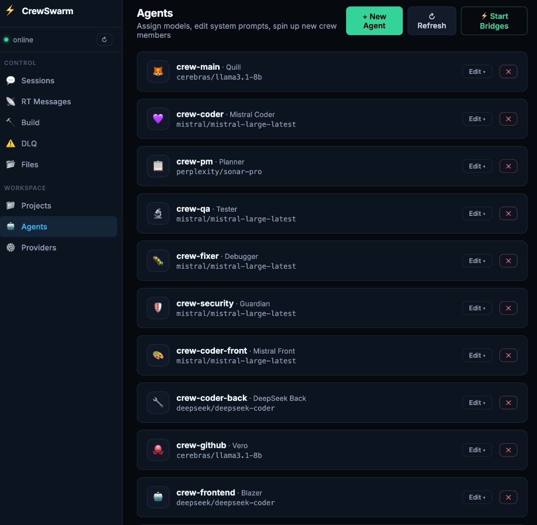Click the octopus avatar of crew-github
Viewport: 537px width, 525px height.
(158, 450)
